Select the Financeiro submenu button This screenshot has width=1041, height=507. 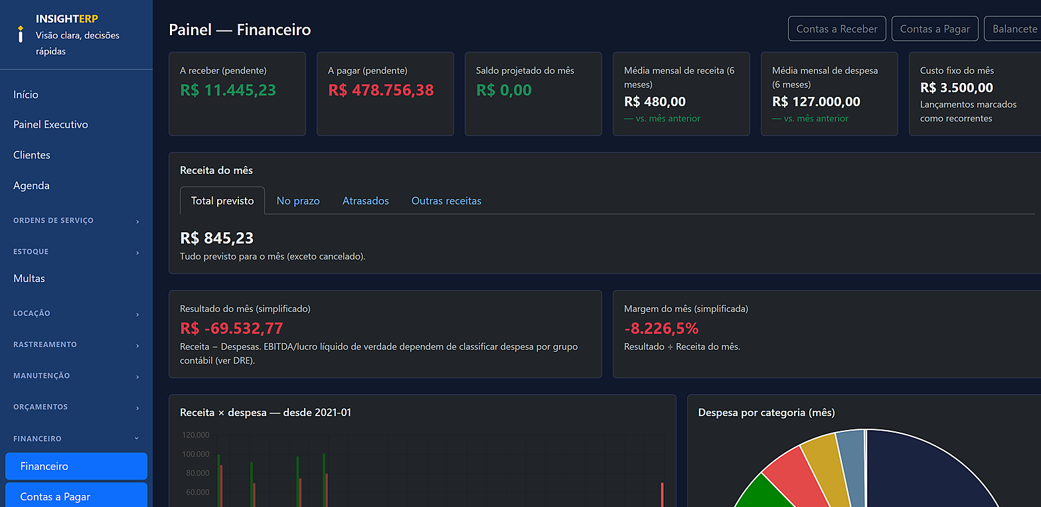click(x=76, y=466)
